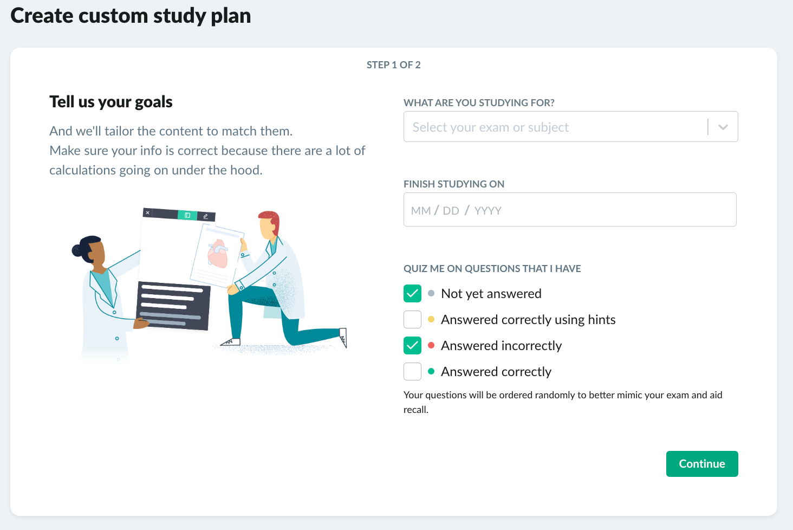The width and height of the screenshot is (793, 530).
Task: Click the DD day field
Action: point(451,211)
